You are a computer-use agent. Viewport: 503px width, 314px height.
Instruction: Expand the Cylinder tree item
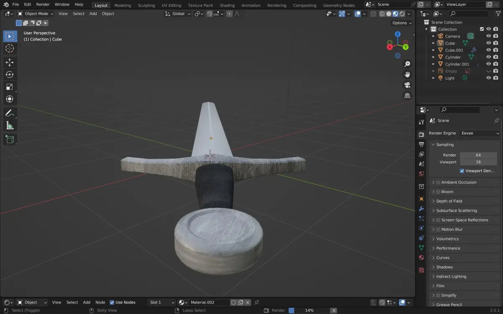coord(433,57)
